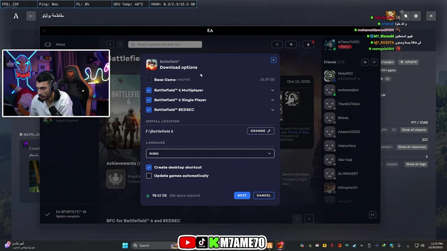Click the carousel next arrow near BFC section
This screenshot has width=447, height=251.
[x=309, y=219]
